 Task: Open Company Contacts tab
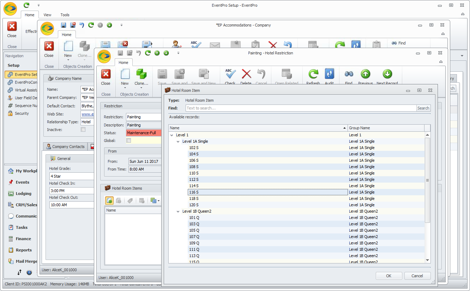66,147
